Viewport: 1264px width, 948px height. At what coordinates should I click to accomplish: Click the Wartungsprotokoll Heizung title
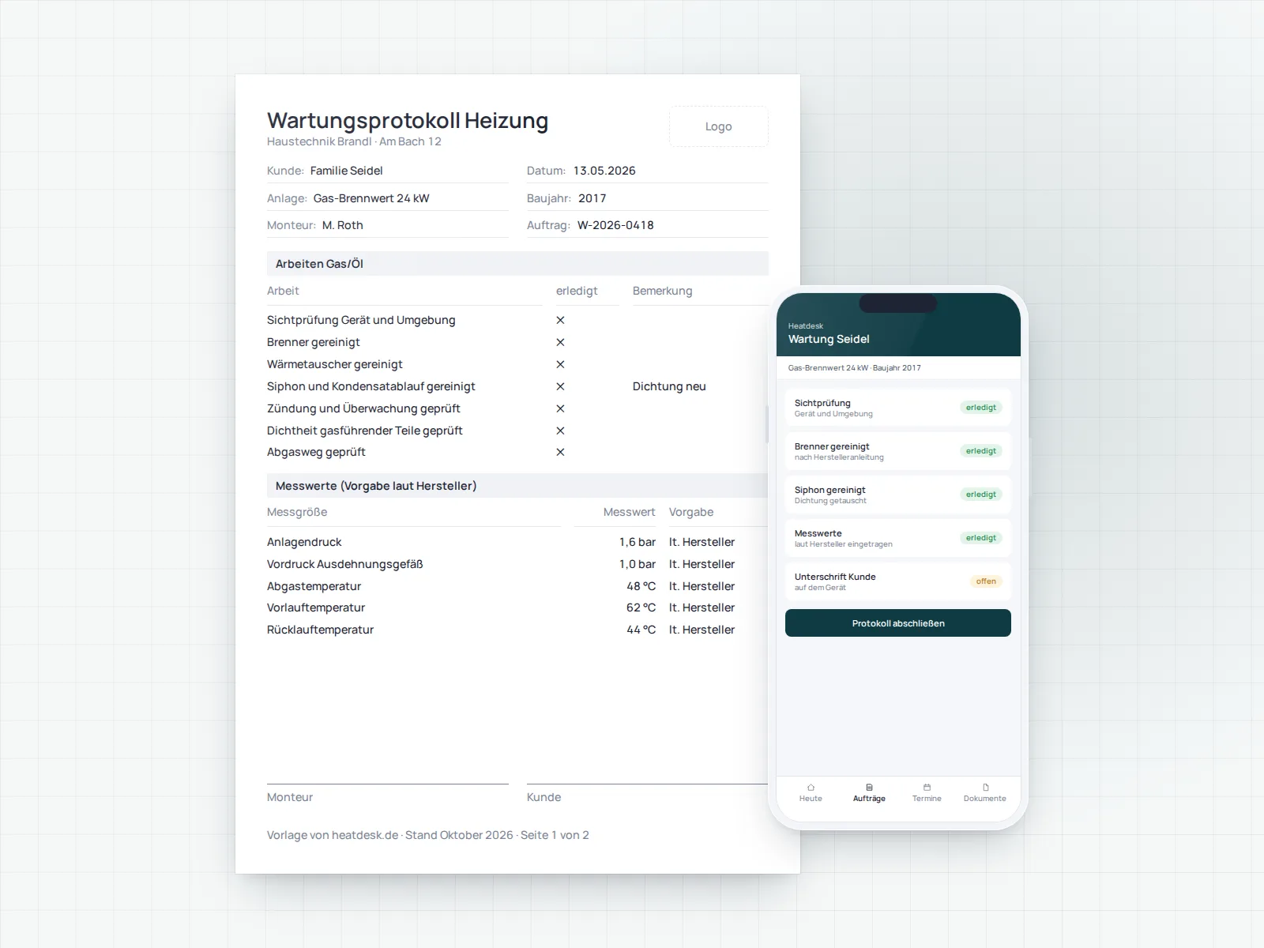point(408,120)
